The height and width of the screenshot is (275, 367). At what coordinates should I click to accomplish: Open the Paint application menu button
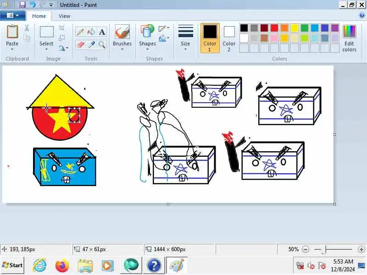[13, 16]
